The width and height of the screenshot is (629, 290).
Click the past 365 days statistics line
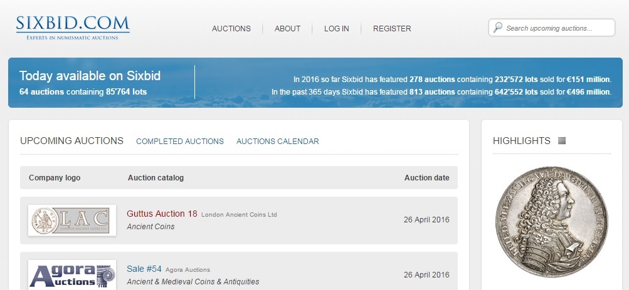click(441, 91)
